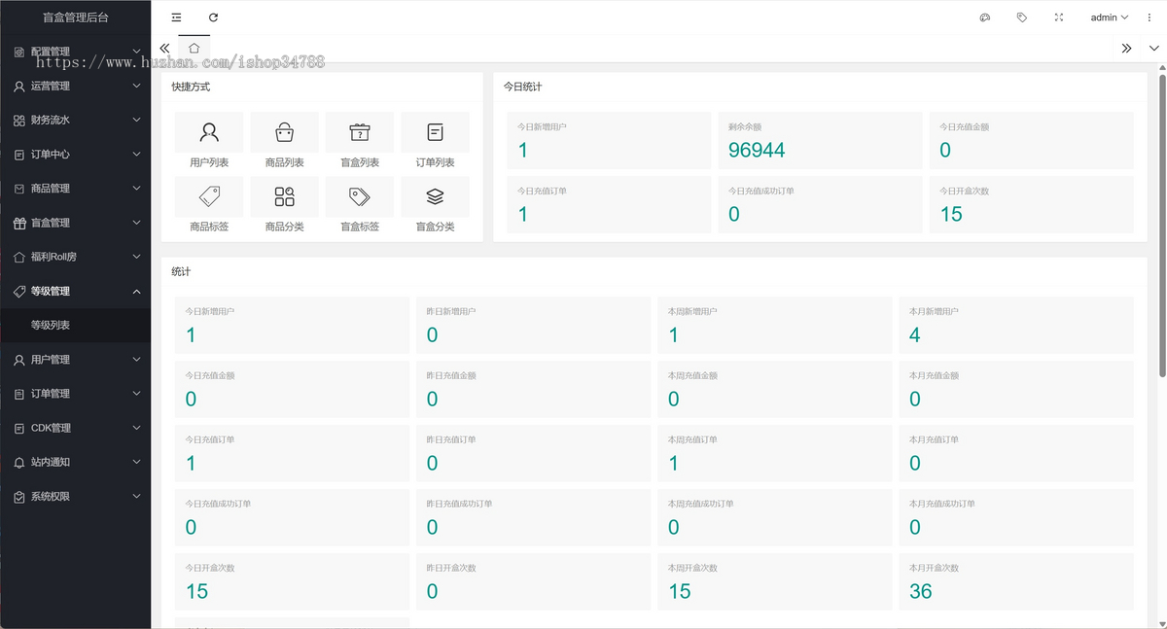Screen dimensions: 1167x629
Task: Expand the 财务流水 menu
Action: point(76,120)
